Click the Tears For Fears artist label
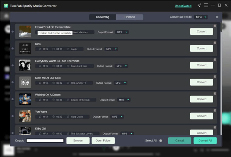Viewport: 231px width, 157px height. (x=79, y=66)
